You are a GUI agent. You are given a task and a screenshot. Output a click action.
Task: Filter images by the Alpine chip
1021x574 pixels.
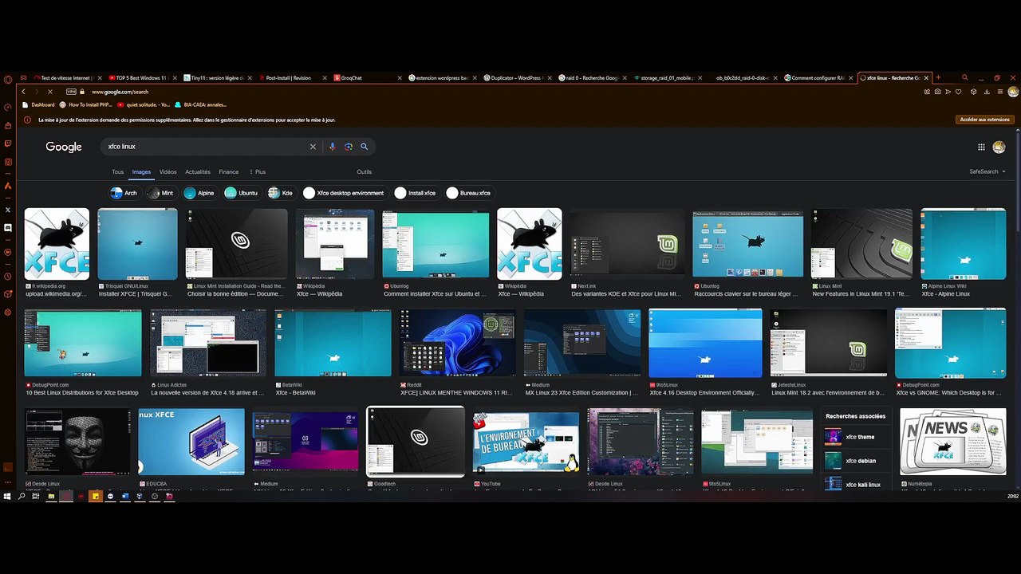click(199, 193)
